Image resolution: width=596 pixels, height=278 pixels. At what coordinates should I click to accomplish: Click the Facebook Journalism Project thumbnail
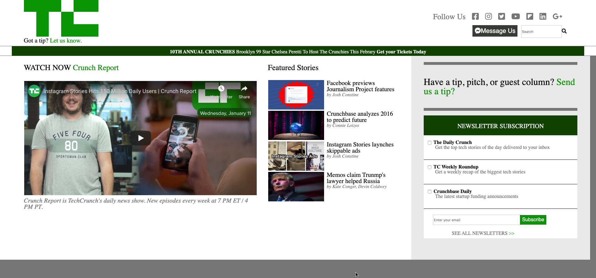point(296,95)
